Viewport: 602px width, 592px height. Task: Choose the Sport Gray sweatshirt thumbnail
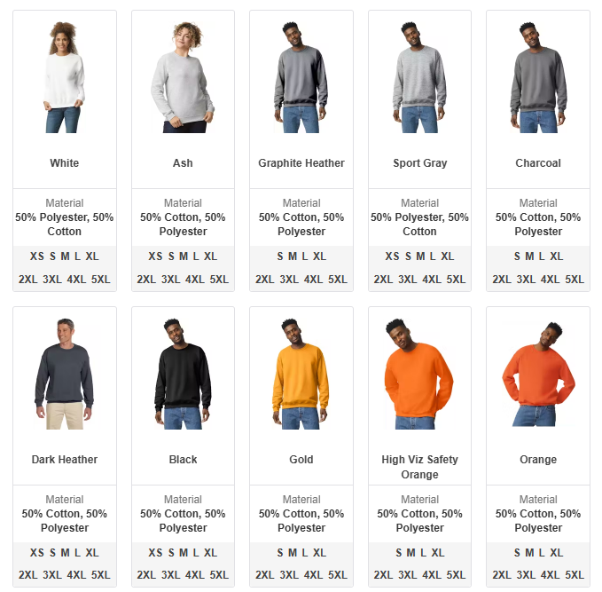[419, 77]
